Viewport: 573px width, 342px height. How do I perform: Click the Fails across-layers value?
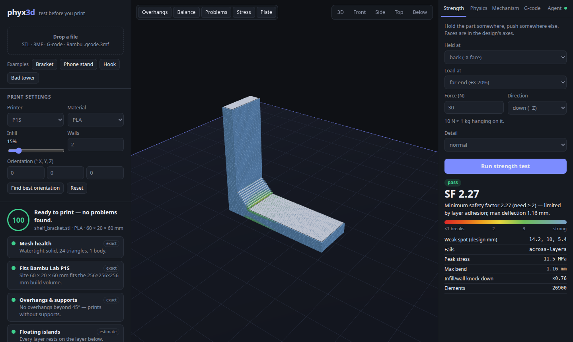click(x=548, y=249)
